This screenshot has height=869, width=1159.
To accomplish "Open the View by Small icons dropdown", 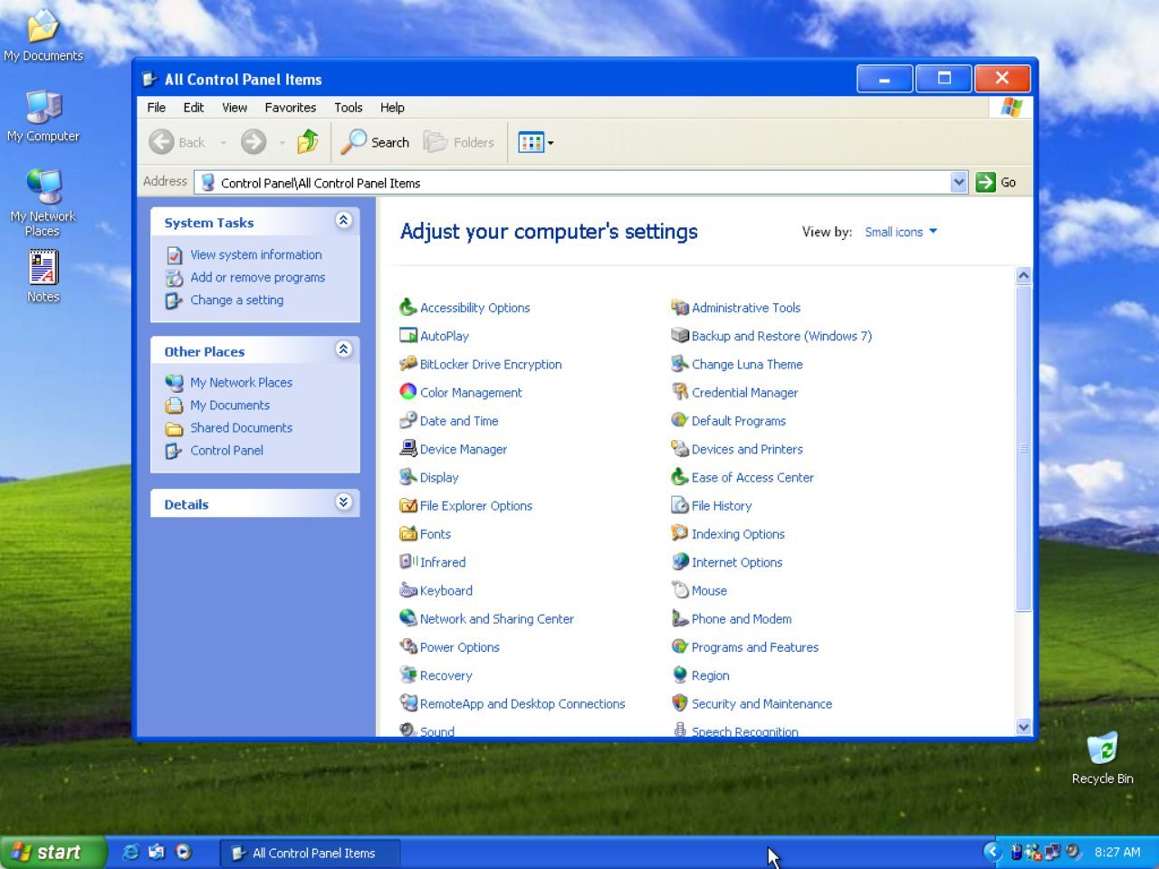I will 901,232.
